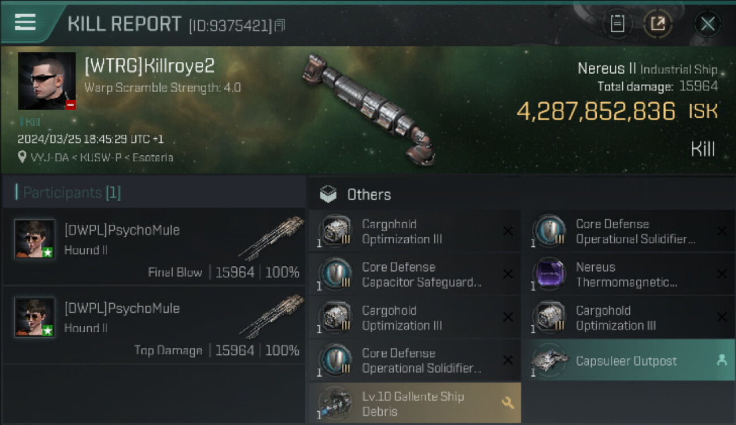The image size is (736, 425).
Task: Copy the kill report ID
Action: tap(280, 25)
